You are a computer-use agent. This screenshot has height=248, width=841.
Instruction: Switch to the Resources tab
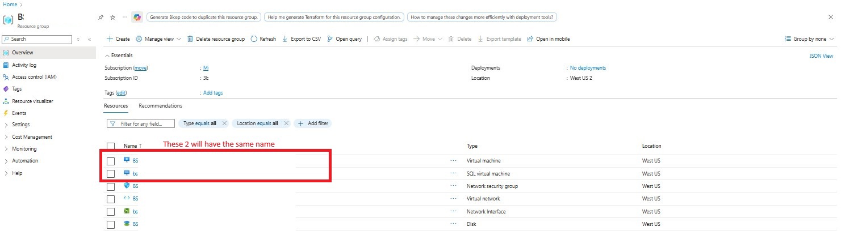pyautogui.click(x=116, y=106)
